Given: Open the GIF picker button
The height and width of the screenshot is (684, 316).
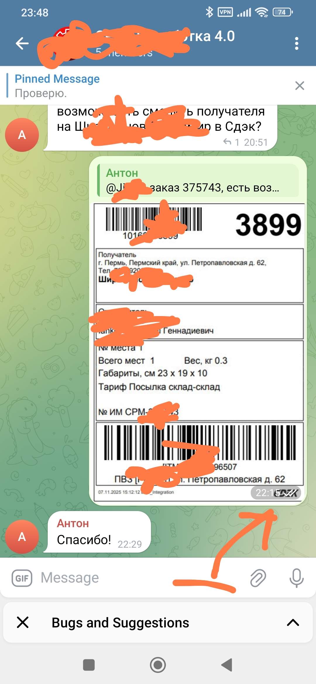Looking at the screenshot, I should (x=22, y=578).
